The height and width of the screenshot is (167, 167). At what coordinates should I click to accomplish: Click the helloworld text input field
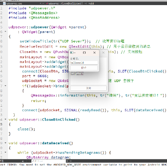(84, 62)
